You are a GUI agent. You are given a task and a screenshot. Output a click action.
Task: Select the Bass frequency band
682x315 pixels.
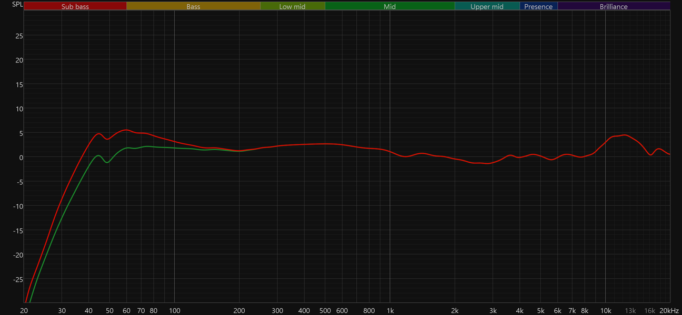pyautogui.click(x=193, y=6)
